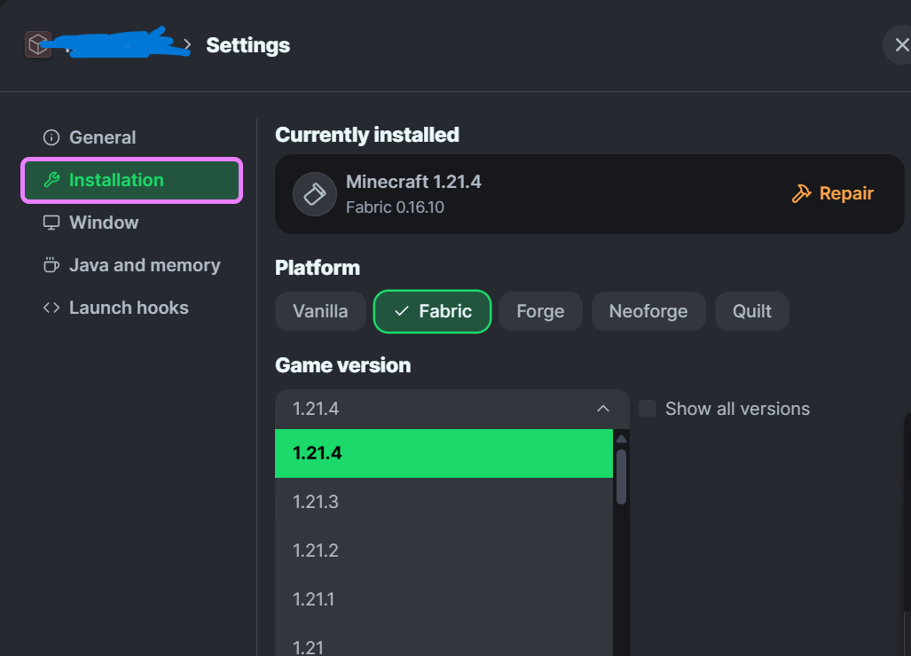Click the Game version heading
Screen dimensions: 911x656
343,366
